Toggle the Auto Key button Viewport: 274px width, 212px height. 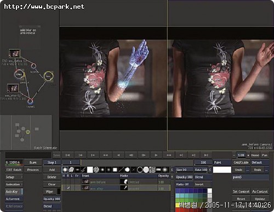(14, 192)
